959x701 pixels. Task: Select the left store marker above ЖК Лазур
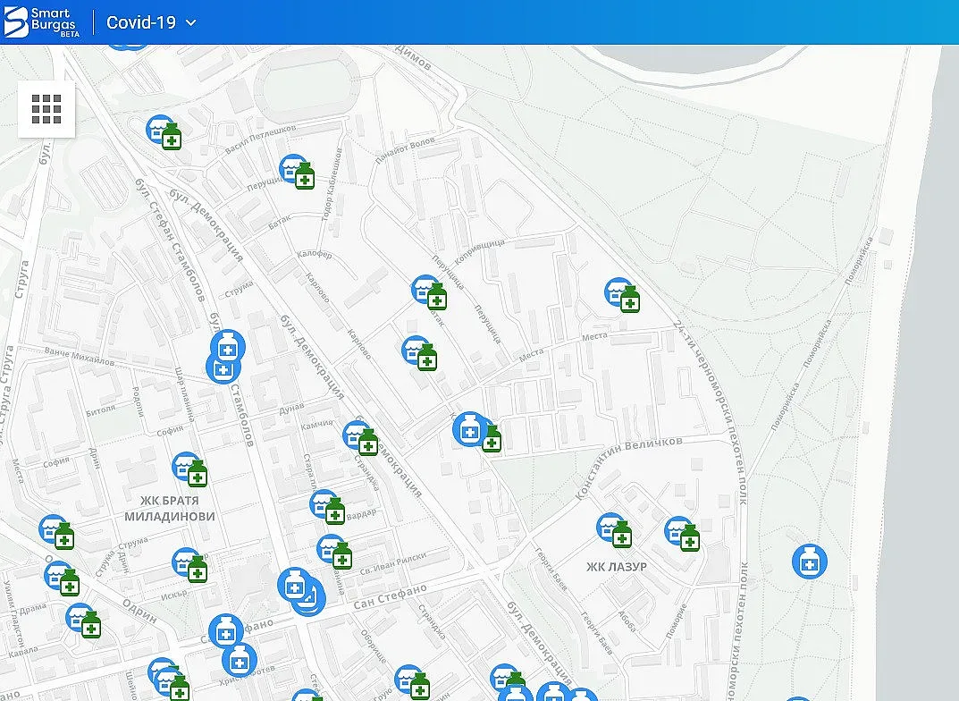click(614, 529)
